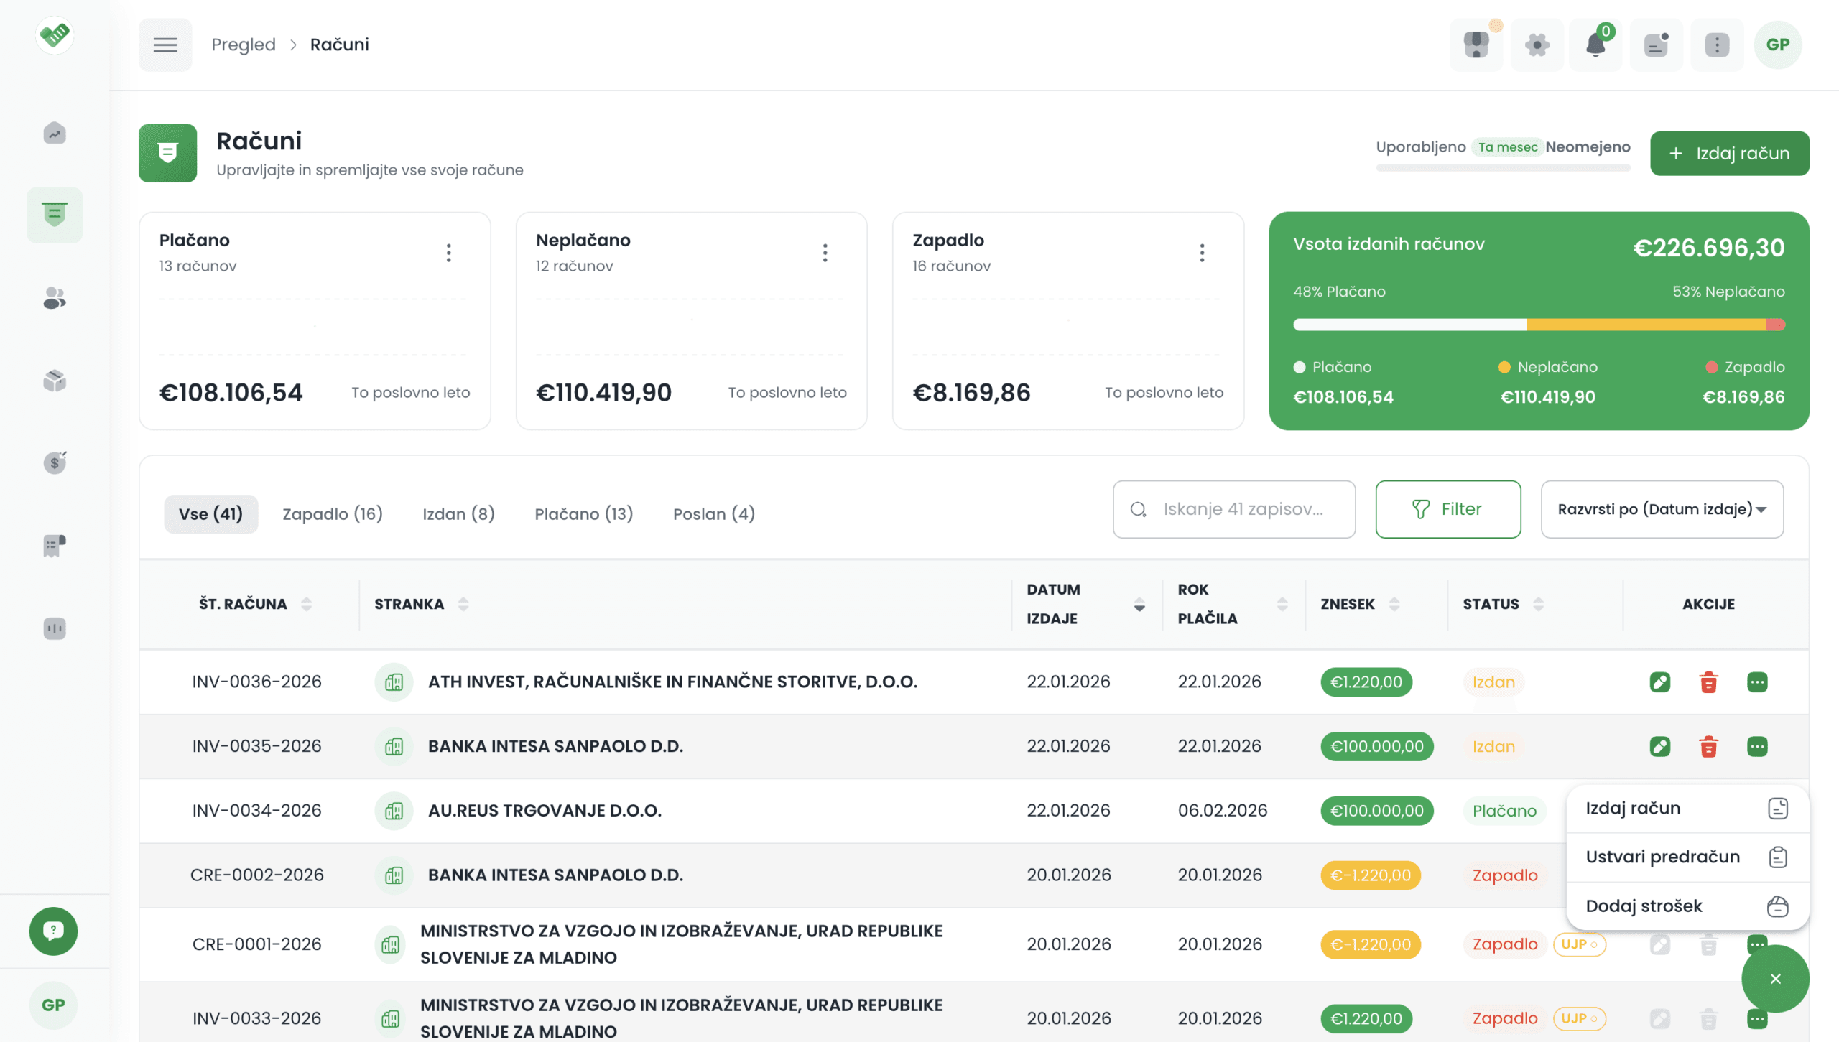Open products box icon in sidebar
The height and width of the screenshot is (1042, 1839).
point(54,381)
